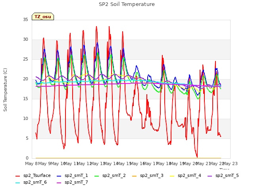Viewport: 254px width, 190px height.
Task: Click the TZ_osu annotation label
Action: [43, 17]
